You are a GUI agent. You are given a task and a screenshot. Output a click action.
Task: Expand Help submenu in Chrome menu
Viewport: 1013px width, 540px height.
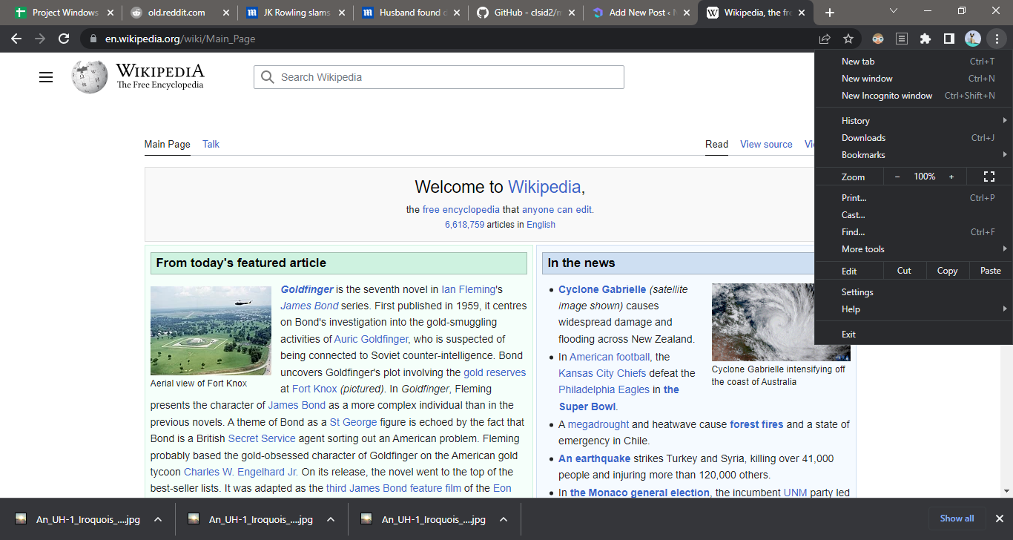[913, 309]
